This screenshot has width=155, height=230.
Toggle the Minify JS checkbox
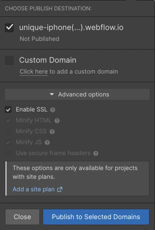point(8,142)
